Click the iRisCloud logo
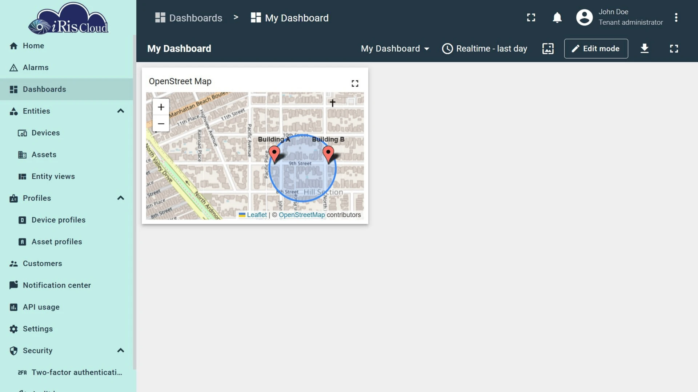 [x=68, y=19]
